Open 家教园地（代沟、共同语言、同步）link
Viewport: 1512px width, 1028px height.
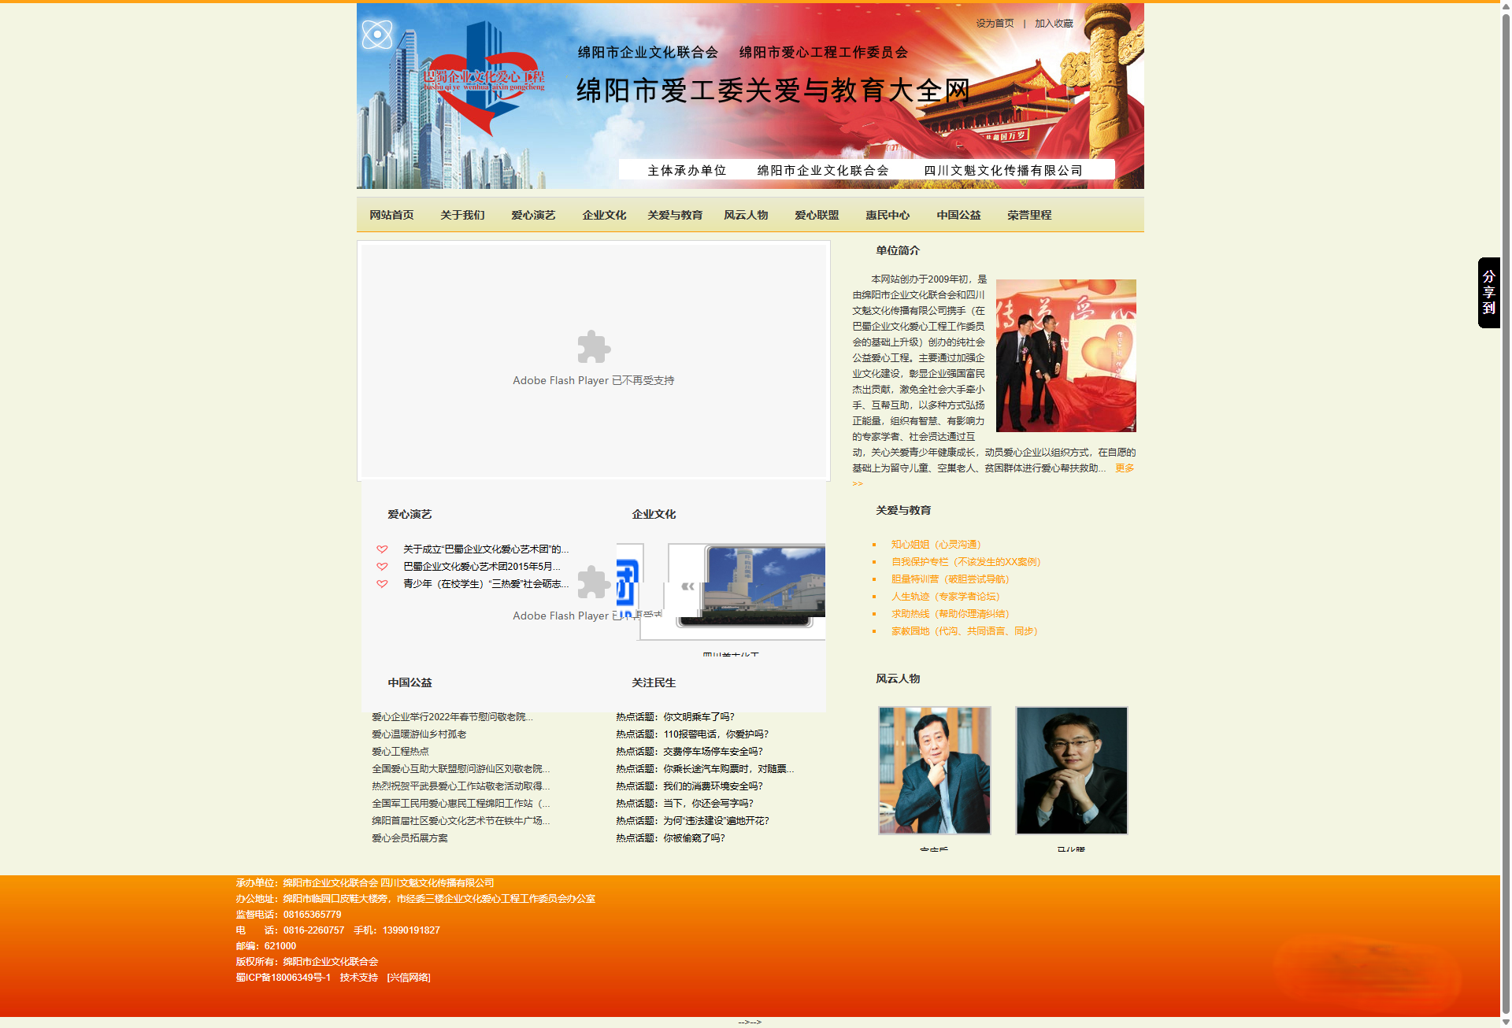click(964, 631)
